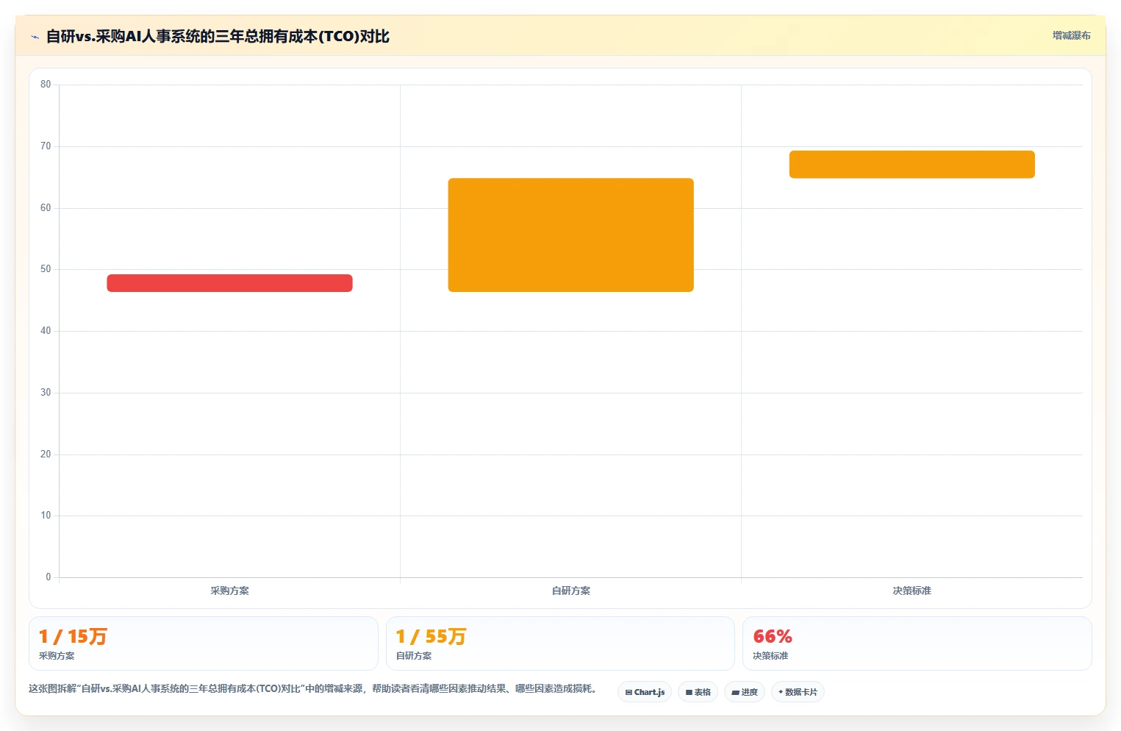Viewport: 1121px width, 731px height.
Task: Click the chart title text
Action: [x=218, y=36]
